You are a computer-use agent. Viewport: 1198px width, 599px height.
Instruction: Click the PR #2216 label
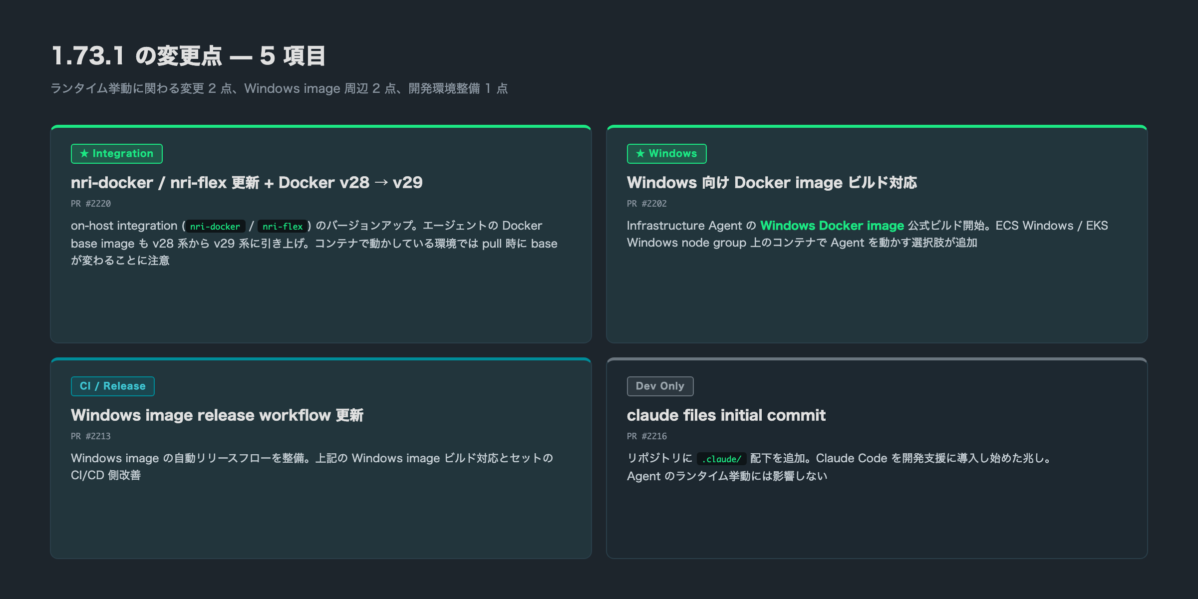tap(647, 436)
